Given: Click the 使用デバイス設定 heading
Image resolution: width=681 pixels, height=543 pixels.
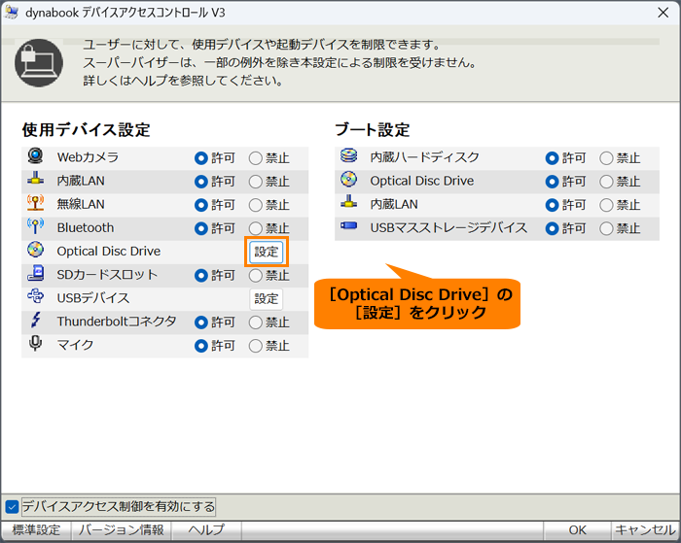Looking at the screenshot, I should point(86,129).
